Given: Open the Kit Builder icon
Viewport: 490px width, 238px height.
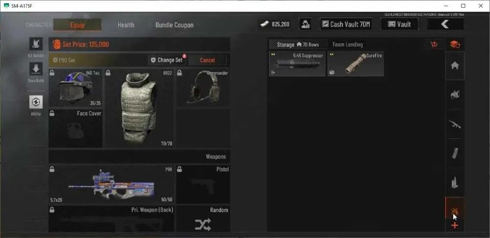Looking at the screenshot, I should [36, 44].
